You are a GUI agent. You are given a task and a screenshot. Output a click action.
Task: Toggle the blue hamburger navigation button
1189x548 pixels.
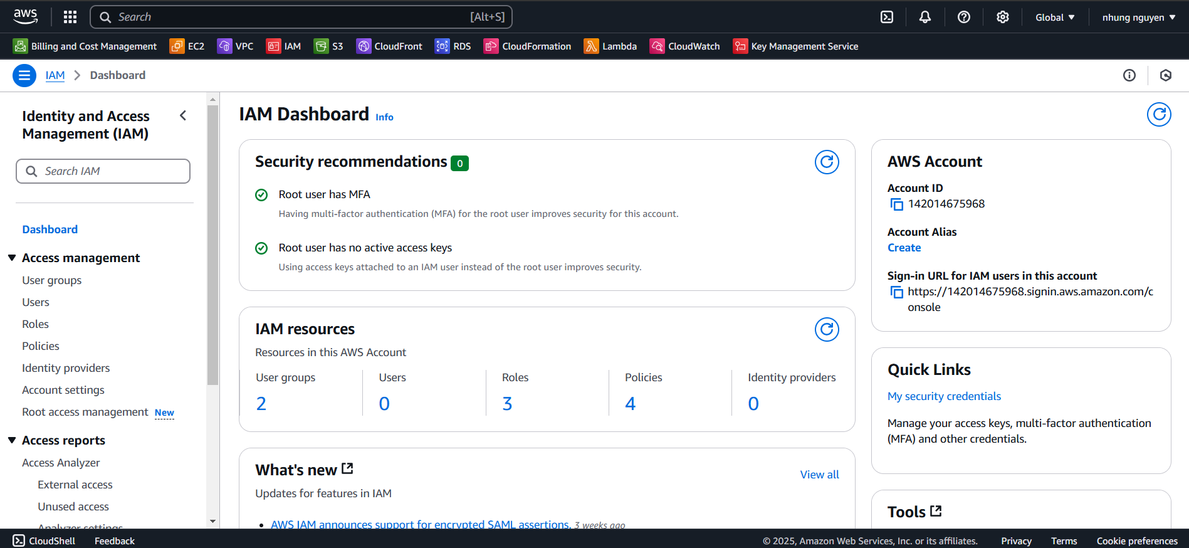click(24, 76)
